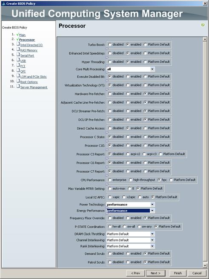This screenshot has width=209, height=279.
Task: Open the DRAM Clock Throttling dropdown
Action: pyautogui.click(x=152, y=234)
